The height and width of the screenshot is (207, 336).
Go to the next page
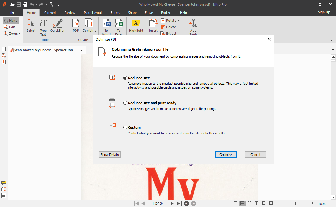(172, 203)
